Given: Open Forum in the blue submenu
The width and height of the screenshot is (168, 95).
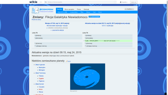Looking at the screenshot, I should [x=100, y=12].
